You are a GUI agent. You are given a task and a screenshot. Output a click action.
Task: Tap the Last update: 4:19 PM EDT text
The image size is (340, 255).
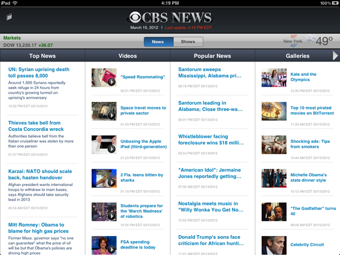[188, 27]
